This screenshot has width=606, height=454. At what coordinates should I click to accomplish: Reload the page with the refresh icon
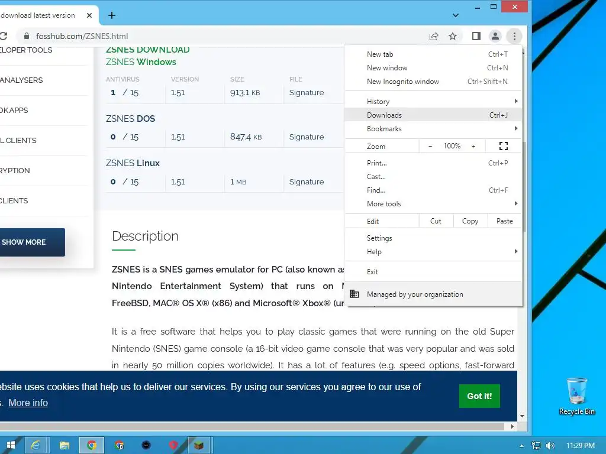[4, 36]
